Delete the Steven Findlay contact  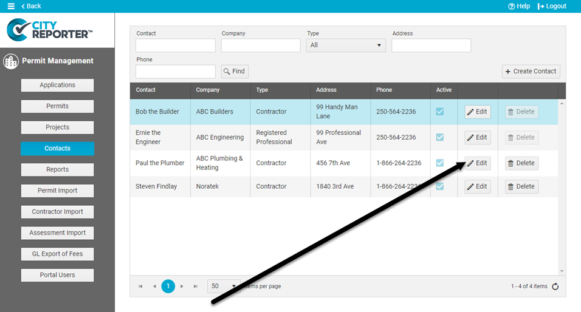pos(521,186)
